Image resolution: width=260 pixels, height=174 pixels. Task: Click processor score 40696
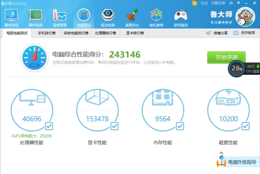tap(32, 119)
